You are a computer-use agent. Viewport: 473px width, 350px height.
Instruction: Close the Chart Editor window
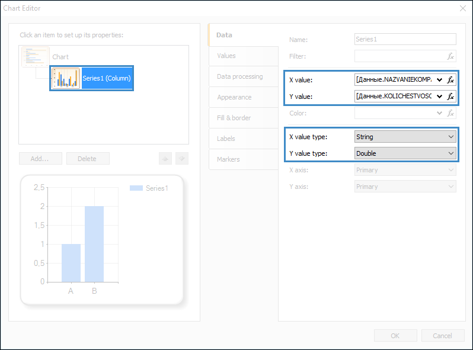coord(463,8)
